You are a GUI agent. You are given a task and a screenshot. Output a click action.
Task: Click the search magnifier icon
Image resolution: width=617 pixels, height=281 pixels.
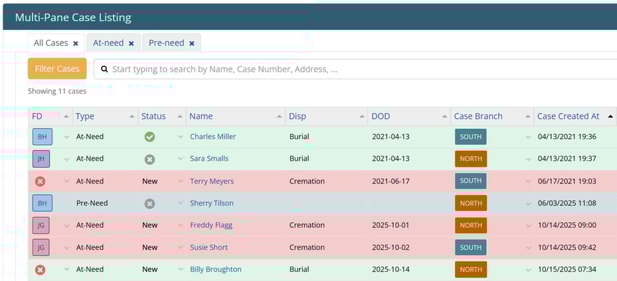104,69
